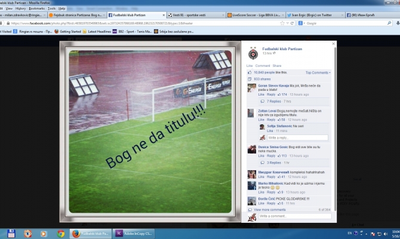Click the flooded stadium photo
The width and height of the screenshot is (400, 239).
(x=150, y=131)
